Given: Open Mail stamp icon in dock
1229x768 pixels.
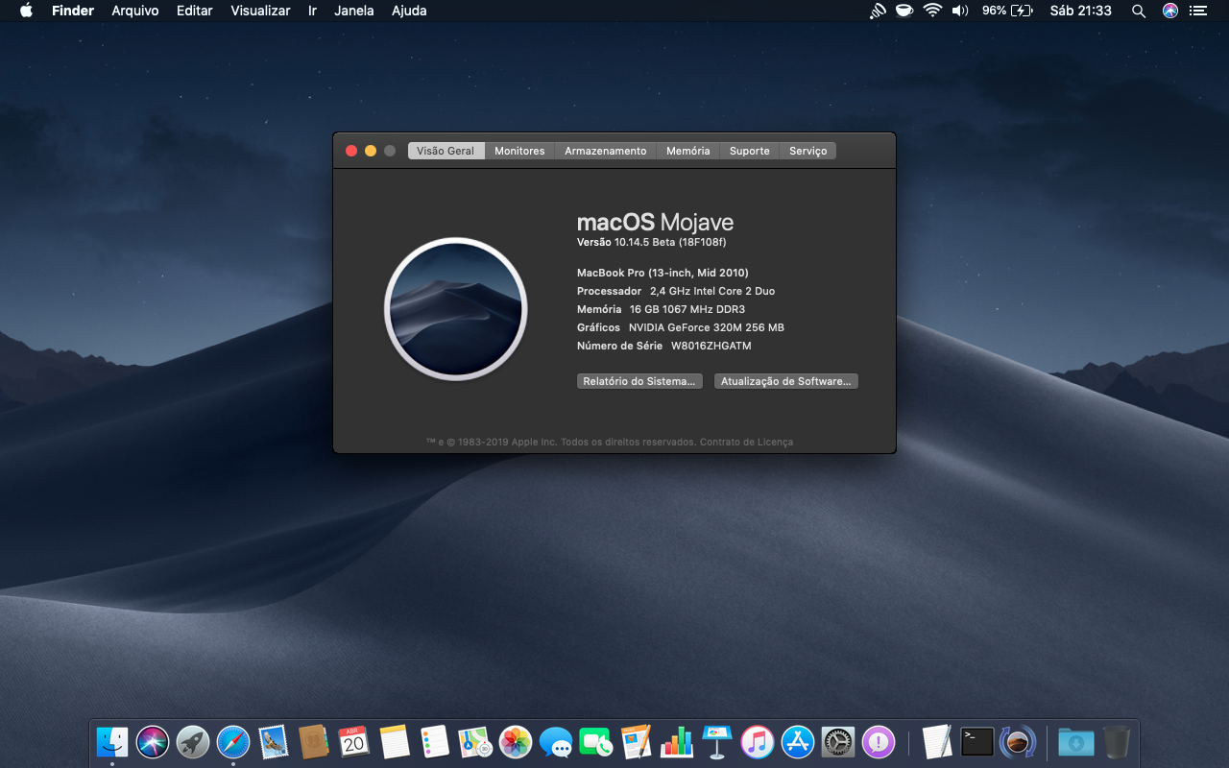Looking at the screenshot, I should [x=274, y=742].
